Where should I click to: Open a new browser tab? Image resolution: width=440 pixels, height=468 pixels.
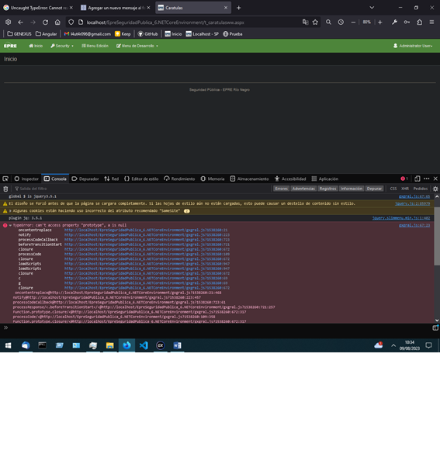pyautogui.click(x=238, y=8)
